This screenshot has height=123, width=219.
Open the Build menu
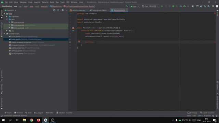(52, 2)
